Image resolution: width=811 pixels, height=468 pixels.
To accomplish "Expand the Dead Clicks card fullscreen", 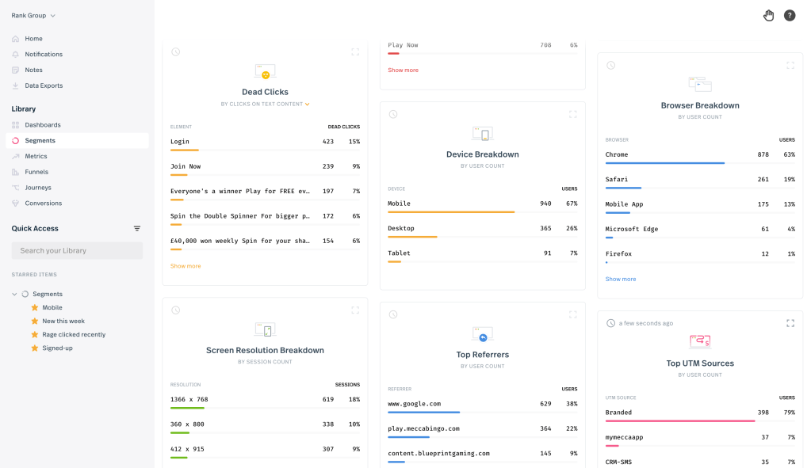I will click(354, 51).
